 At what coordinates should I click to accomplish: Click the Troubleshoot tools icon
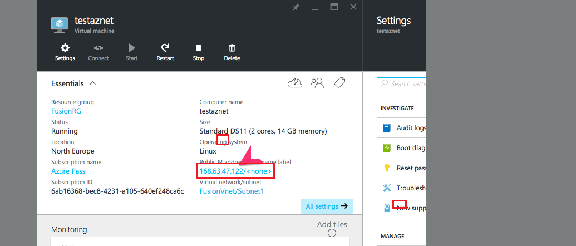pyautogui.click(x=387, y=188)
